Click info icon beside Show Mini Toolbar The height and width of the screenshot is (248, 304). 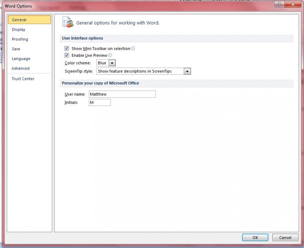tap(133, 48)
